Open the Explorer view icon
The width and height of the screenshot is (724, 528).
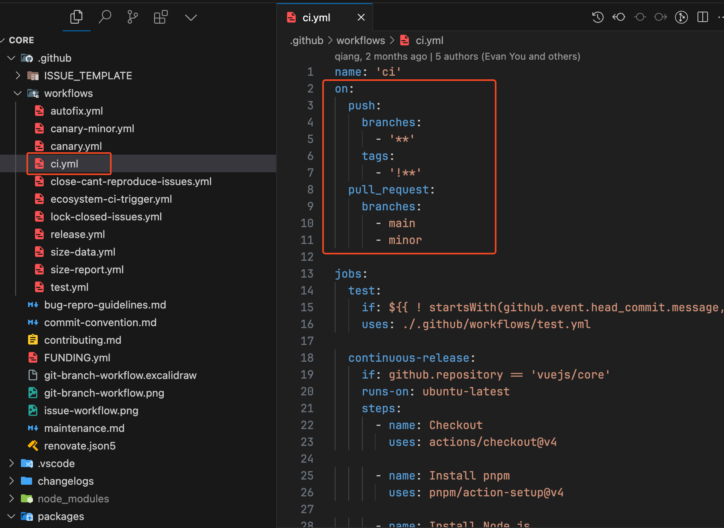[76, 17]
